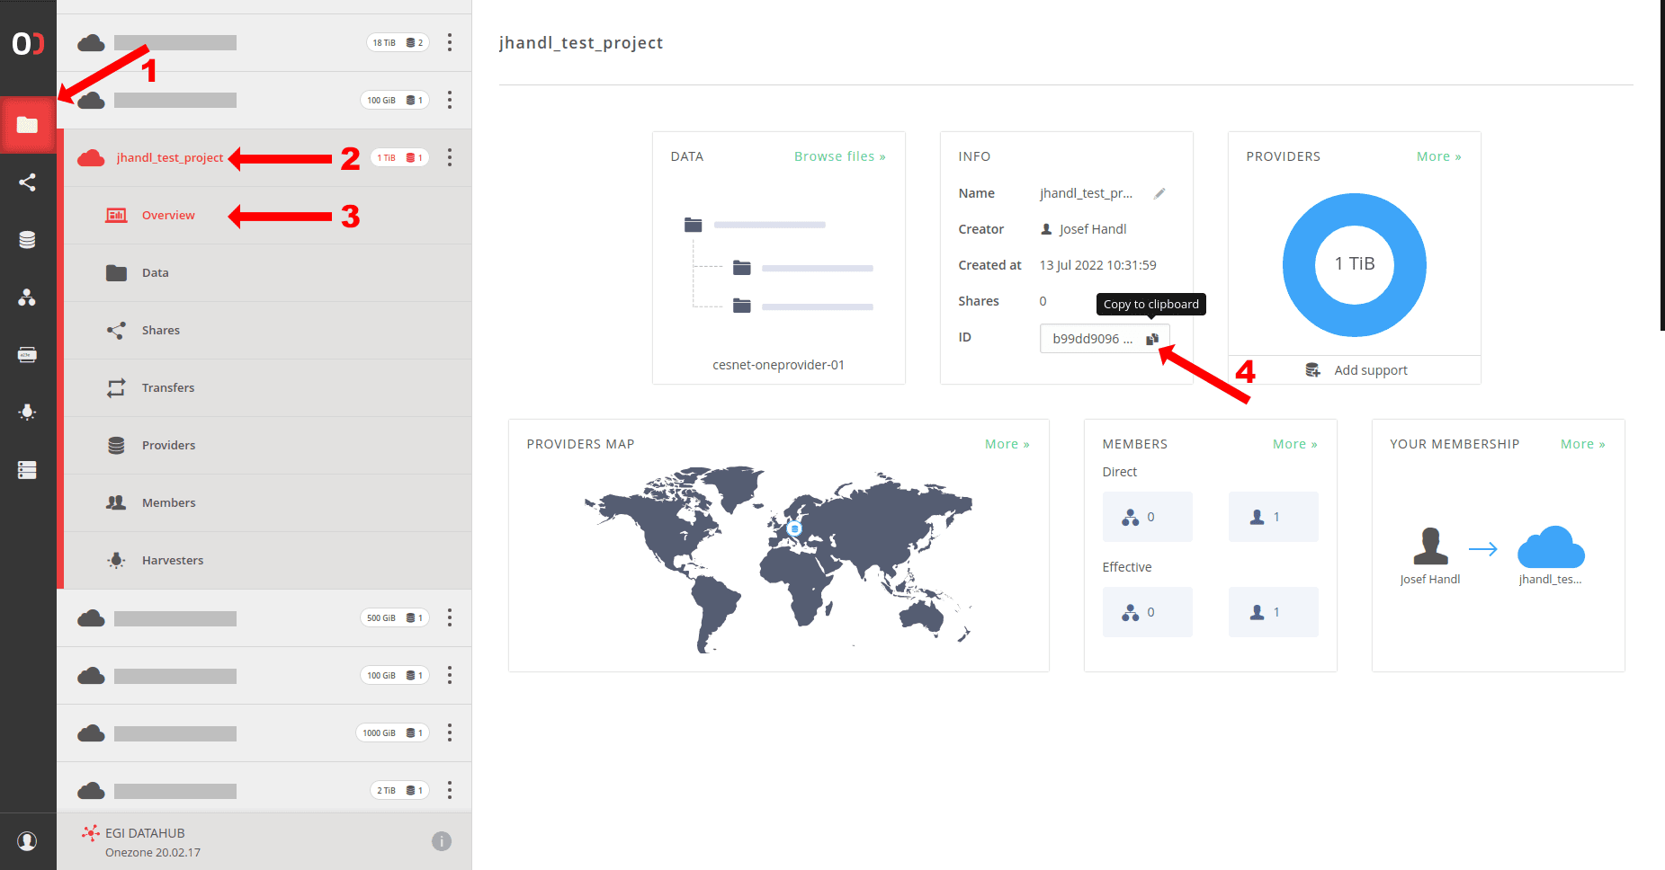Open the Tokens icon in left sidebar

[x=27, y=355]
